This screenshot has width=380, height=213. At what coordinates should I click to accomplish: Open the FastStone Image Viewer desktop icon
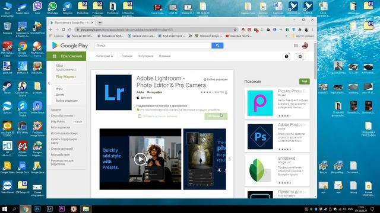[37, 129]
